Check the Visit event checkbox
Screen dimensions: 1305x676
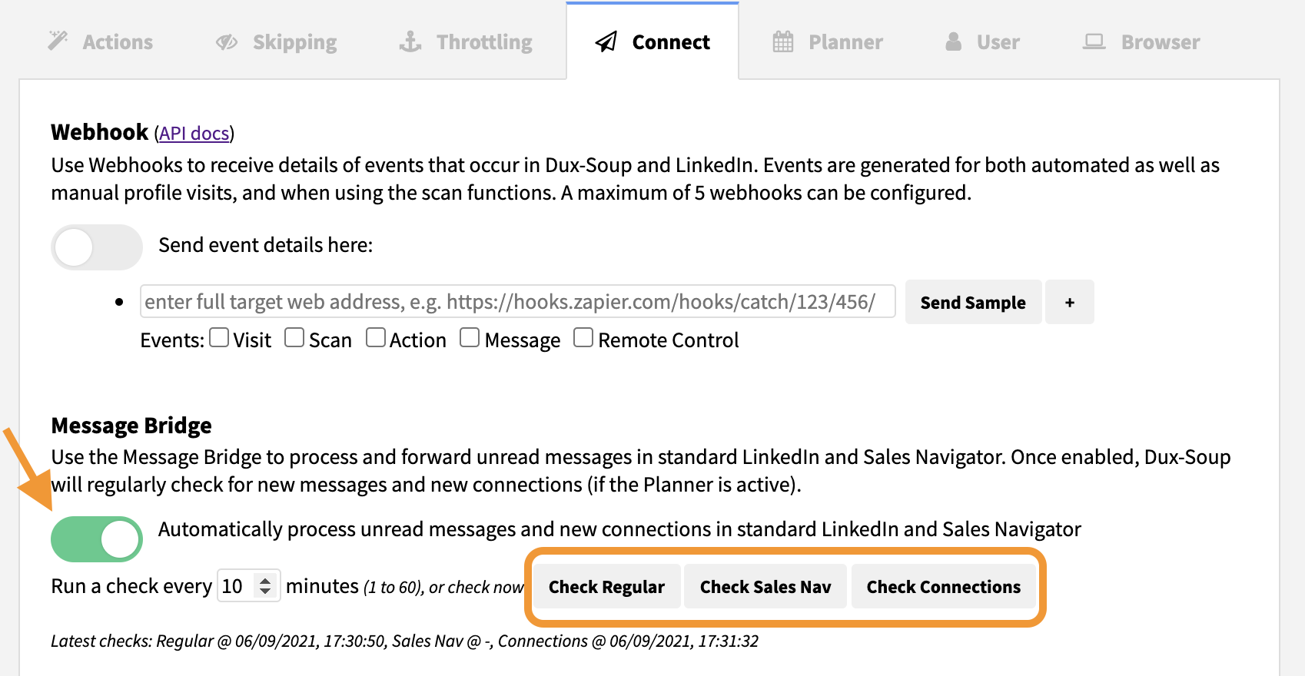tap(219, 338)
